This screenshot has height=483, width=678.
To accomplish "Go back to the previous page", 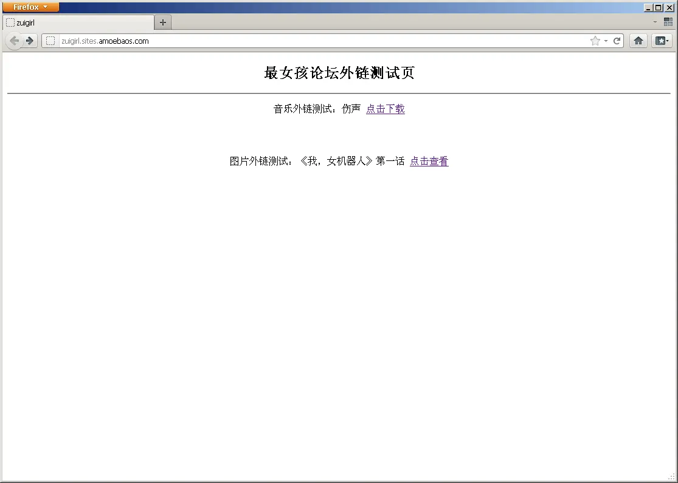I will [15, 41].
